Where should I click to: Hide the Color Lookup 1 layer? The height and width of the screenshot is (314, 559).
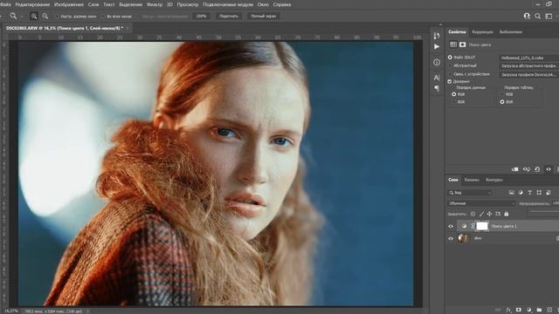(x=451, y=226)
